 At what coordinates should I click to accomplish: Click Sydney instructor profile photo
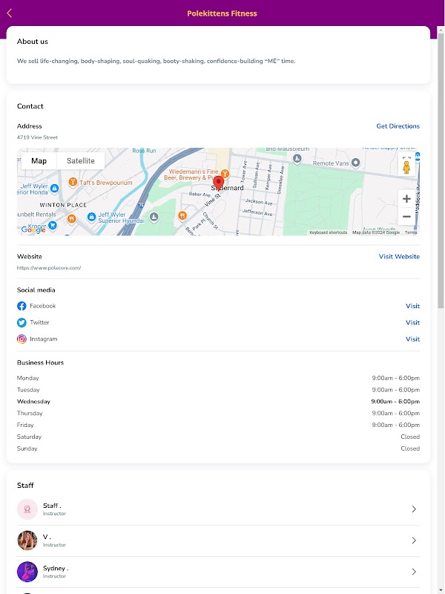[27, 572]
